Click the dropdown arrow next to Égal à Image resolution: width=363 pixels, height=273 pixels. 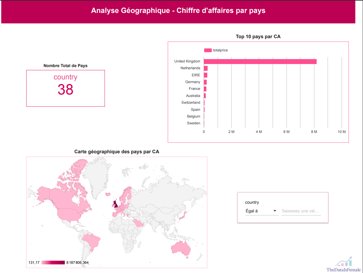275,211
